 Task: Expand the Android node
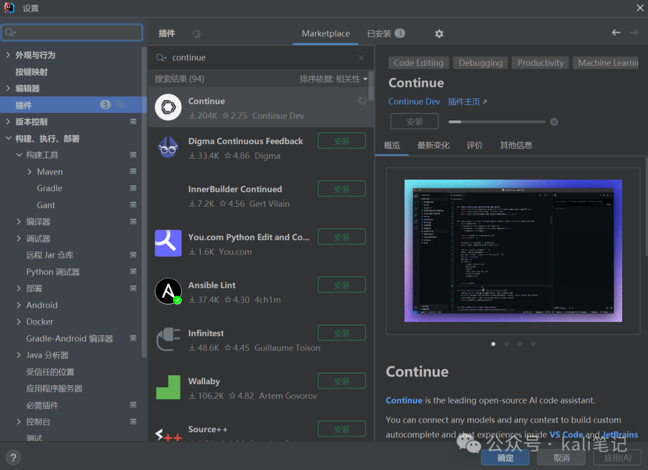[19, 305]
